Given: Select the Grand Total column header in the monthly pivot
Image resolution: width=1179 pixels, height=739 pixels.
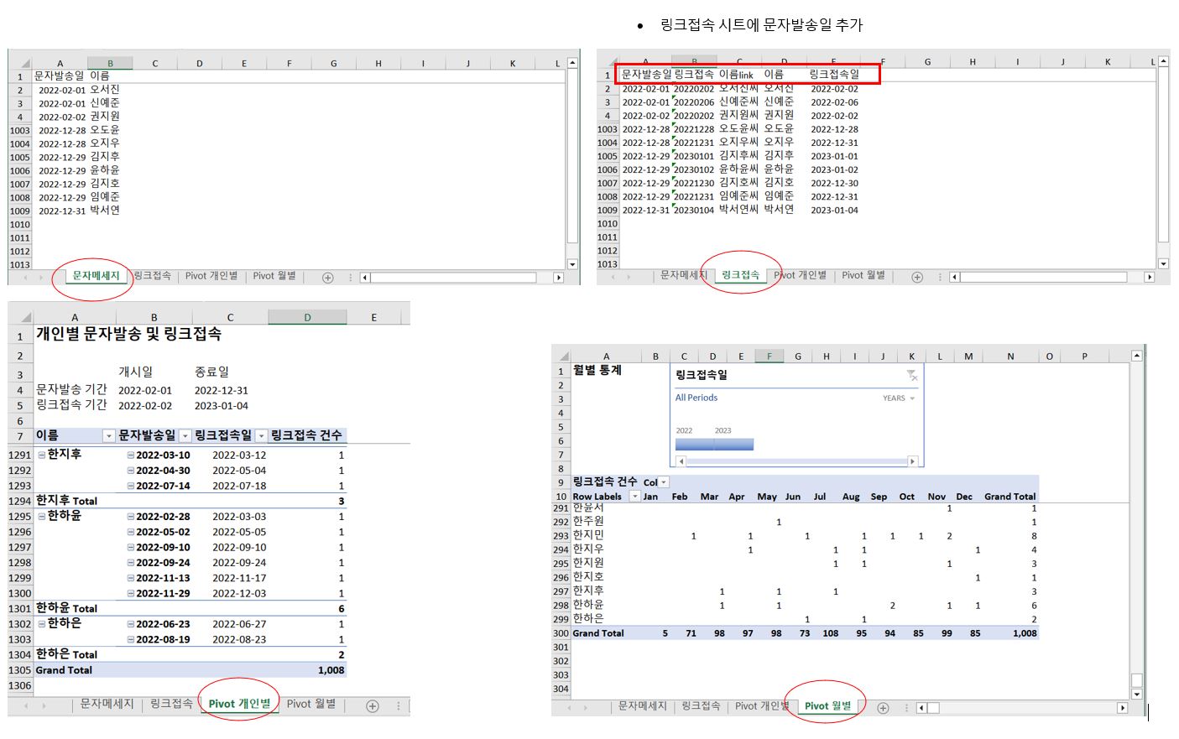Looking at the screenshot, I should coord(1009,497).
